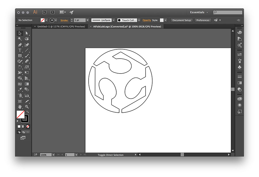
Task: Open the artboard number dropdown
Action: pyautogui.click(x=76, y=155)
